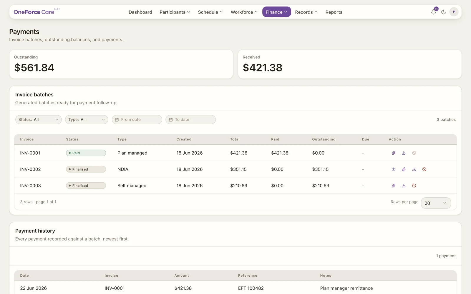The height and width of the screenshot is (294, 471).
Task: Download invoice INV-0001 batch file
Action: pyautogui.click(x=404, y=153)
